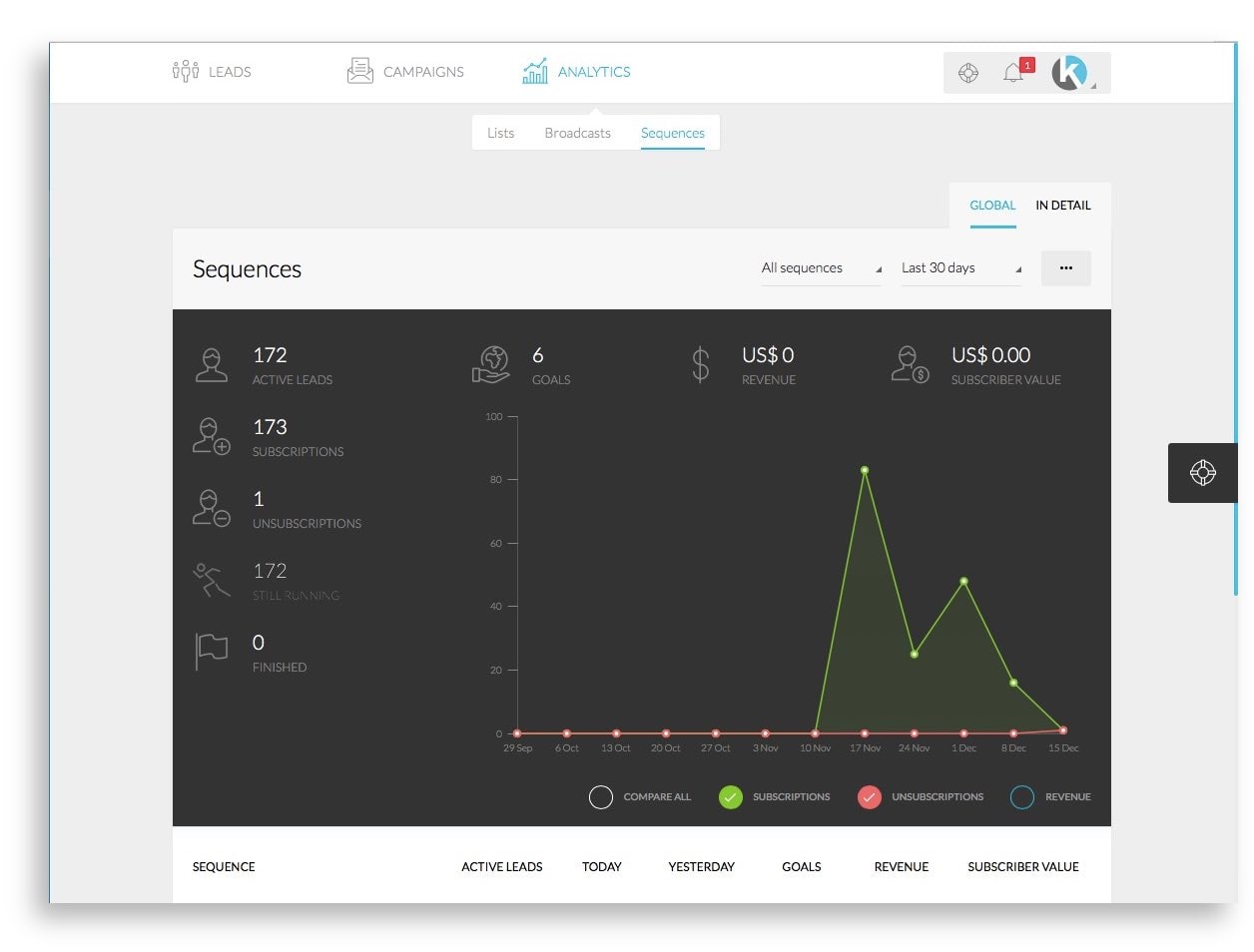Click the Leads people icon
The height and width of the screenshot is (952, 1254).
click(x=186, y=72)
